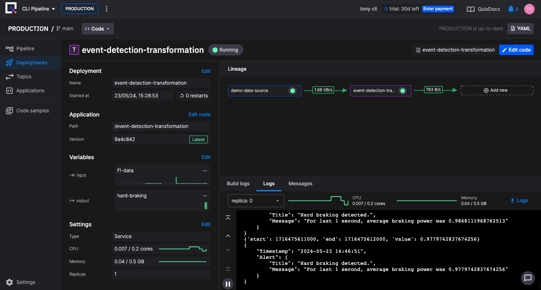Open hard-braking variable options ellipsis

coord(205,196)
